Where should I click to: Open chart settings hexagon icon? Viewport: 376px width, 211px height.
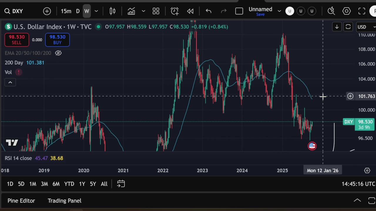pos(347,11)
